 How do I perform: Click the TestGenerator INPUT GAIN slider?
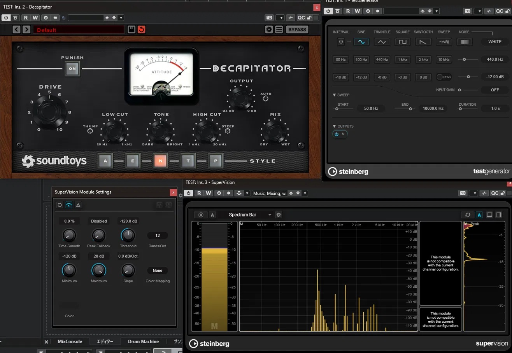coord(468,90)
